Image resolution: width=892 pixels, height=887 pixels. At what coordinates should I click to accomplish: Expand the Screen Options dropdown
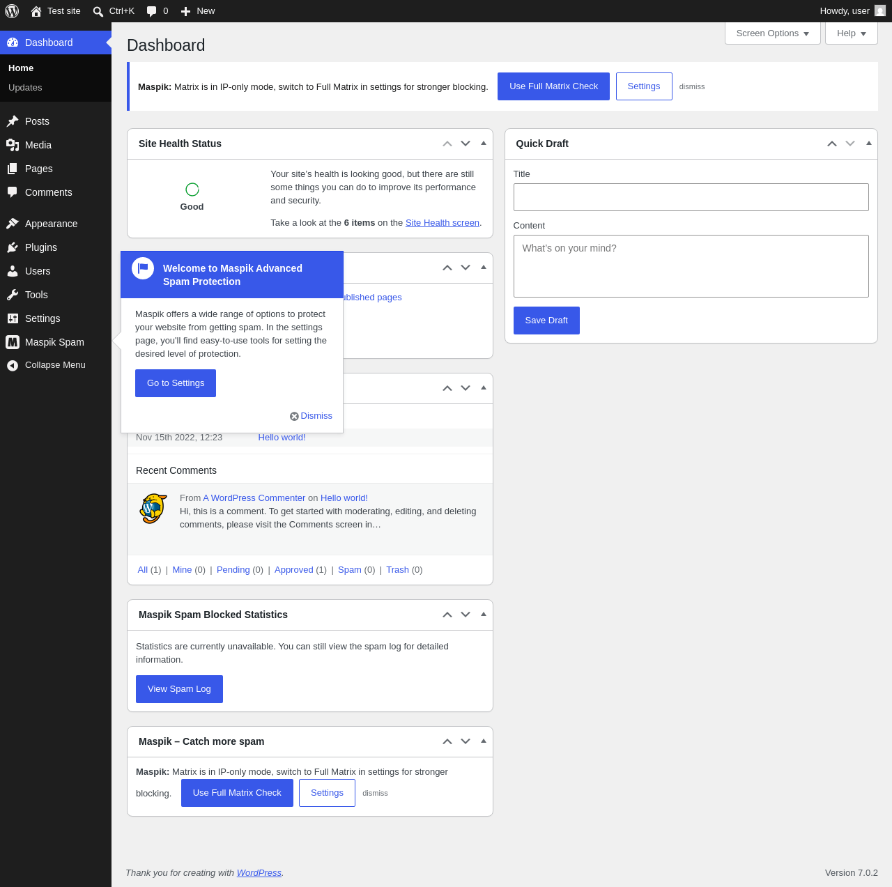coord(773,33)
